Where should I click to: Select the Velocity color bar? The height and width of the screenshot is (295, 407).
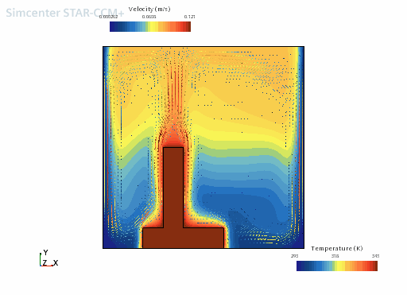pos(150,27)
